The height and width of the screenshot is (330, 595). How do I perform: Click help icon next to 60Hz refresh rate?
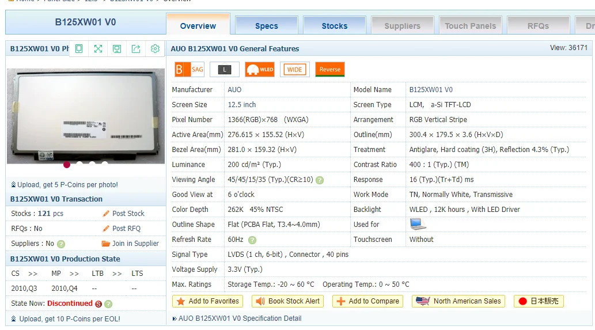coord(252,240)
